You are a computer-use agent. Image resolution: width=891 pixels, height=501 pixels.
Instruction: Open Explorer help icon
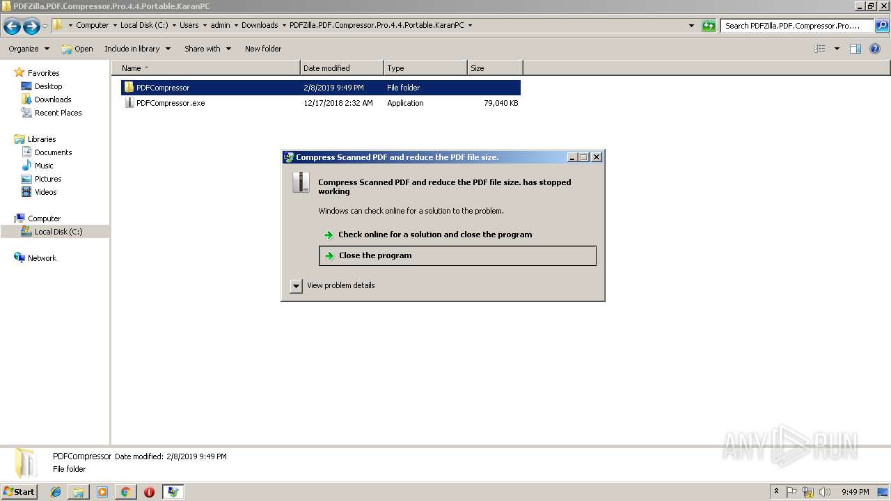click(x=876, y=49)
